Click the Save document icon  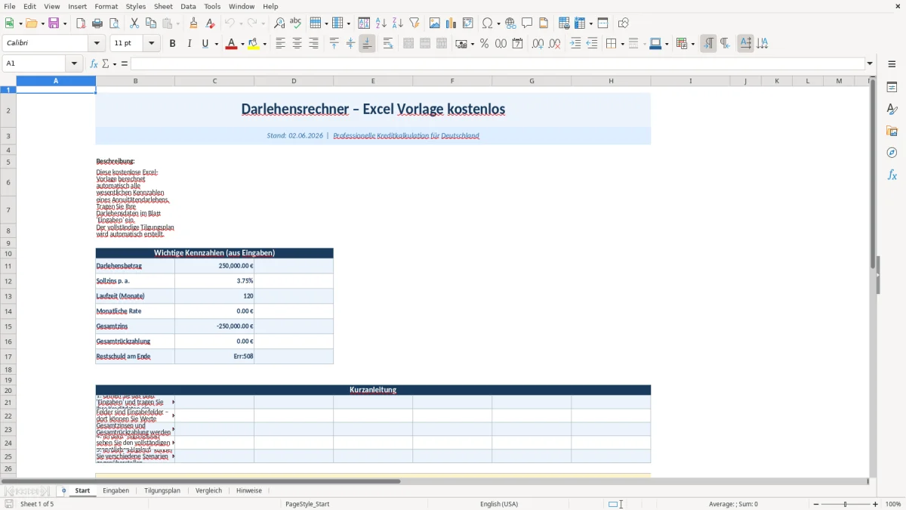pos(54,23)
